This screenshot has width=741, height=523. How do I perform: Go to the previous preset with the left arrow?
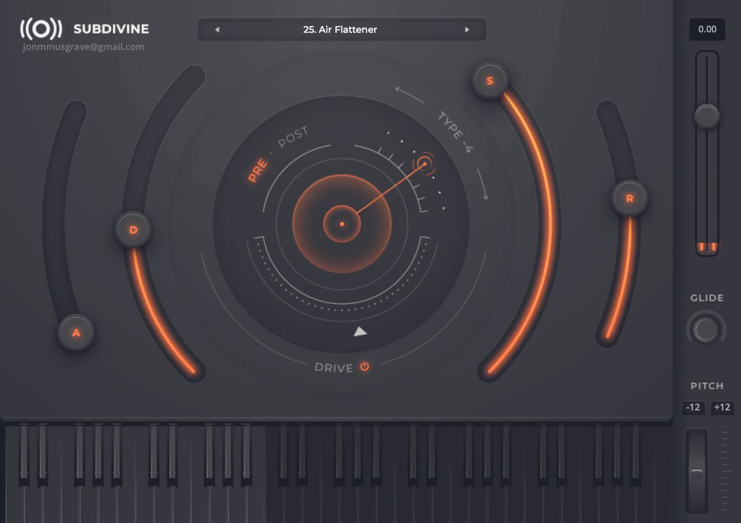pyautogui.click(x=216, y=29)
